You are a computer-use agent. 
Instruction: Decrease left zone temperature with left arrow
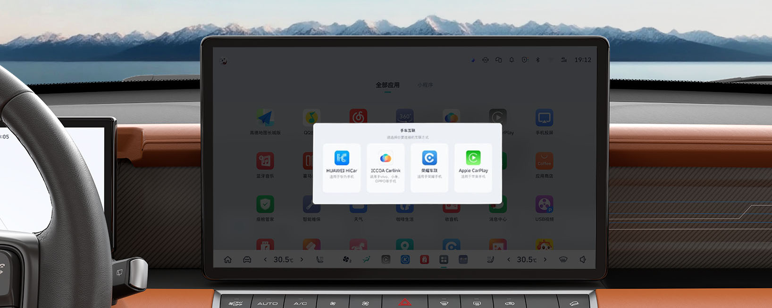265,259
